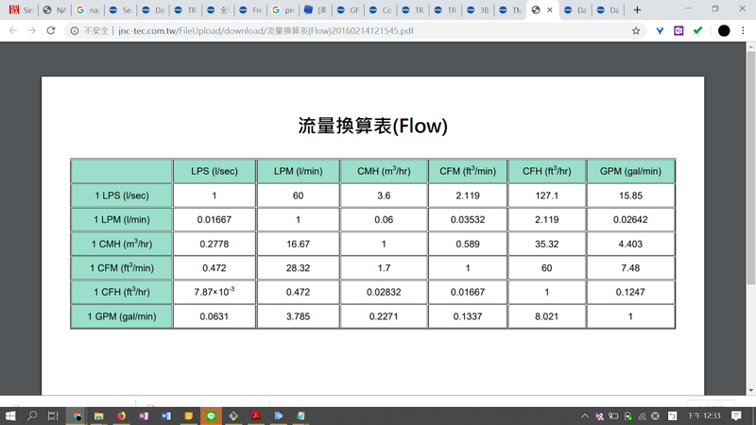Image resolution: width=756 pixels, height=425 pixels.
Task: Switch to the Se tab
Action: [x=120, y=10]
